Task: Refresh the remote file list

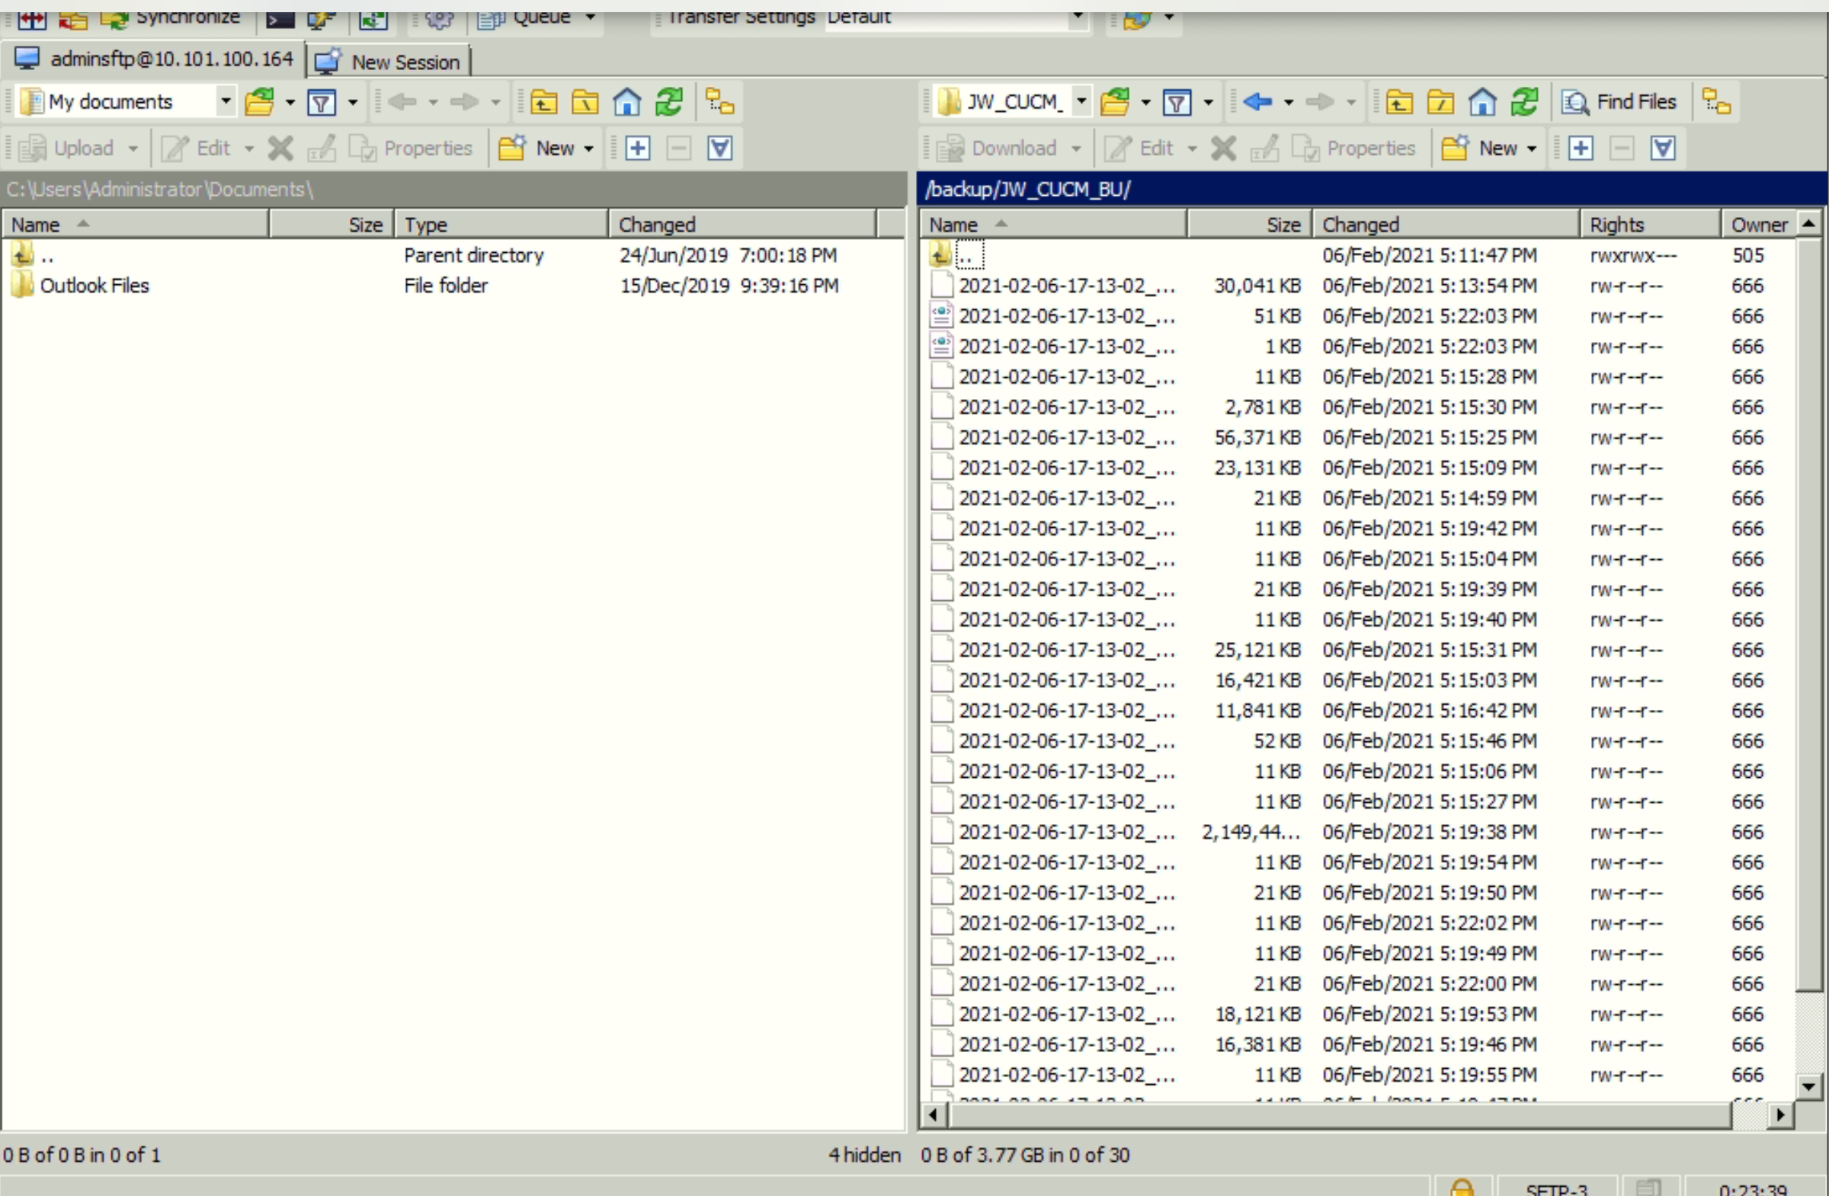Action: pos(1526,101)
